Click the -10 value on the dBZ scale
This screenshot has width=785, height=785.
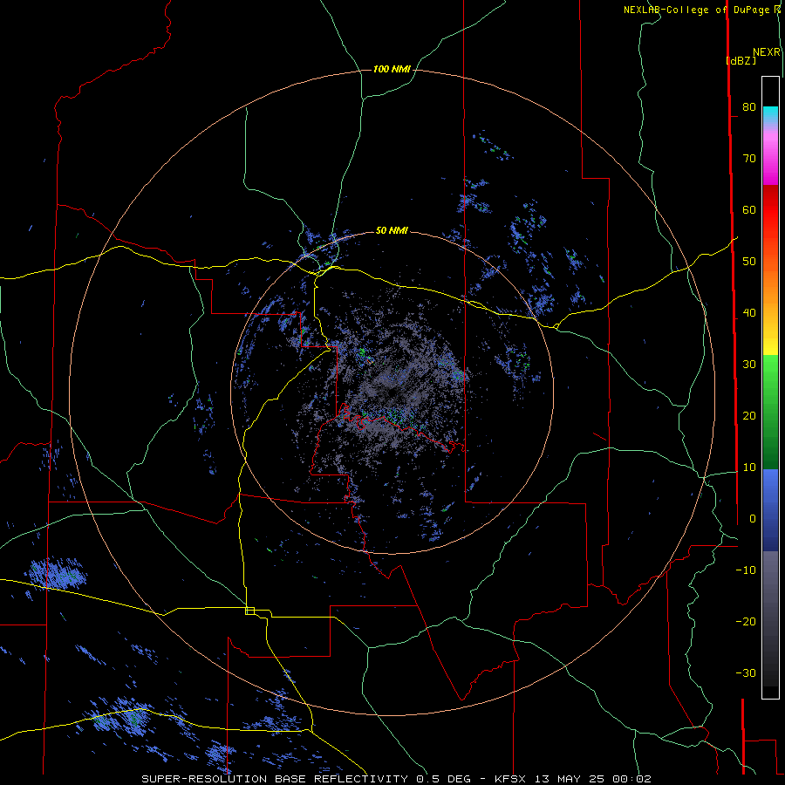(x=746, y=570)
